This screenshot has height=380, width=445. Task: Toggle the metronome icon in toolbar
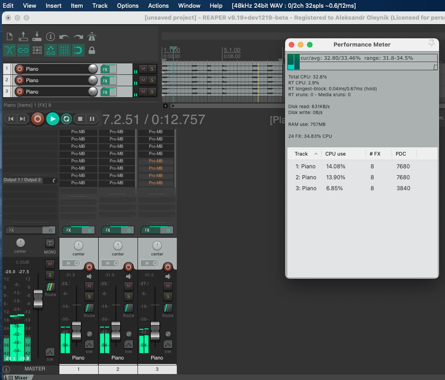[91, 36]
